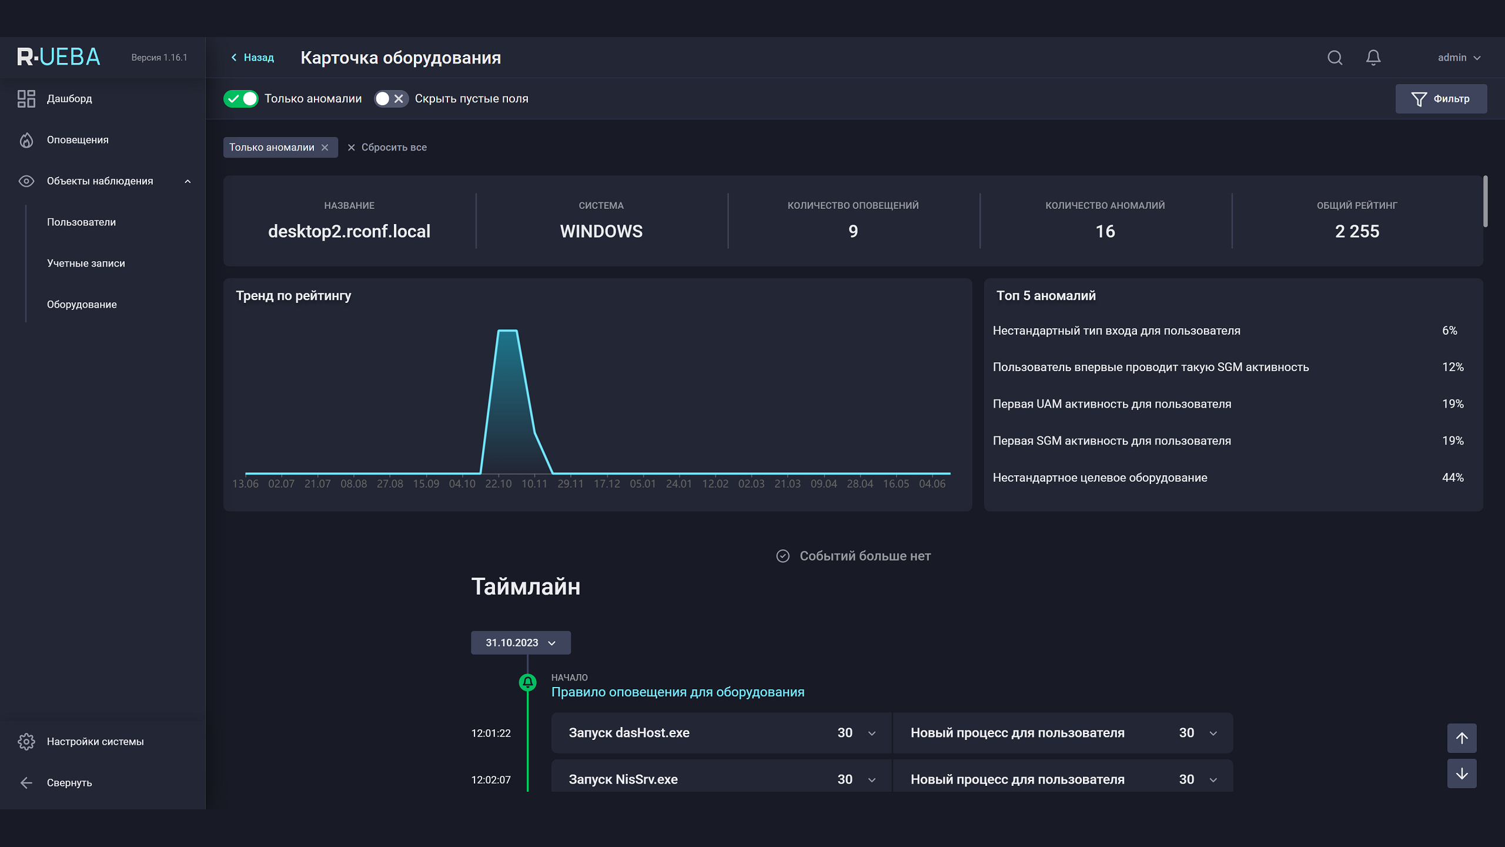Expand the Запуск dasHost.exe event row

tap(872, 733)
